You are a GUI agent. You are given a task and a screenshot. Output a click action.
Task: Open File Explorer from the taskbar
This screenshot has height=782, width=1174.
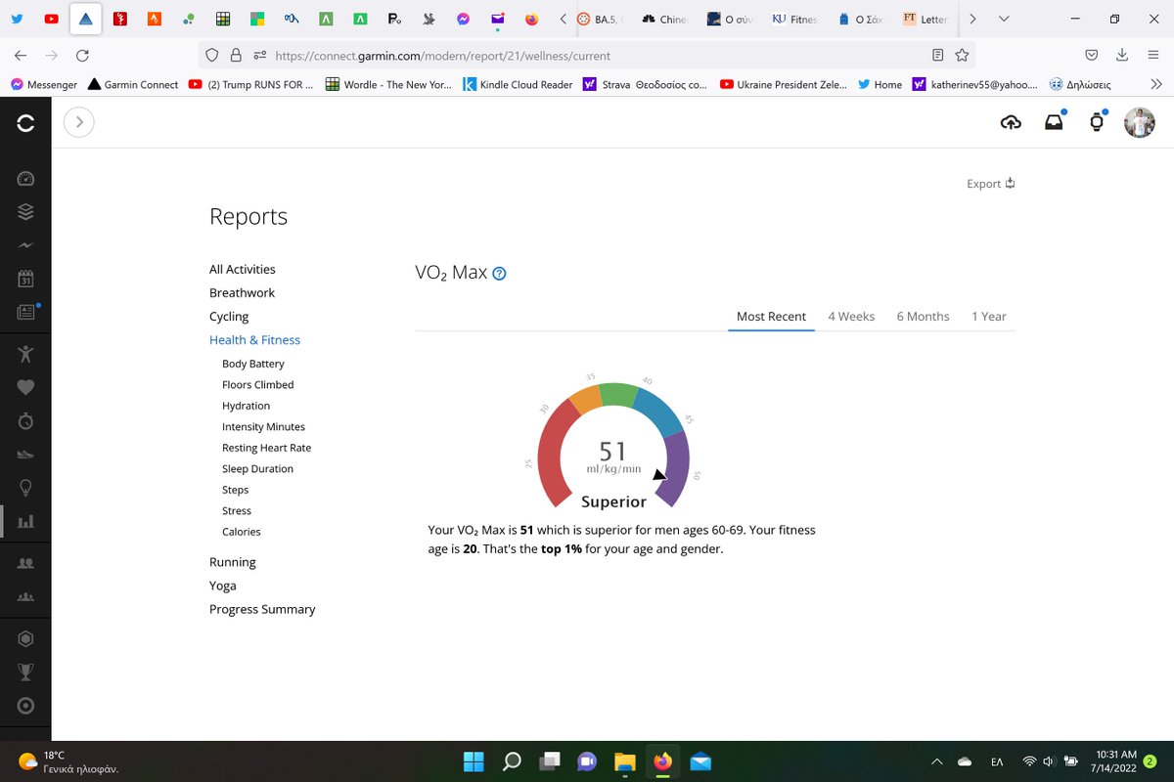[x=625, y=761]
